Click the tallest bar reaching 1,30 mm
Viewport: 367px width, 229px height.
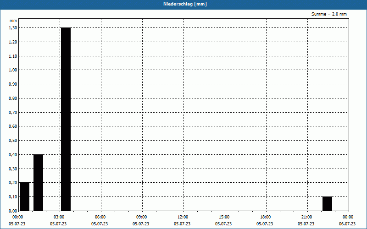click(66, 119)
